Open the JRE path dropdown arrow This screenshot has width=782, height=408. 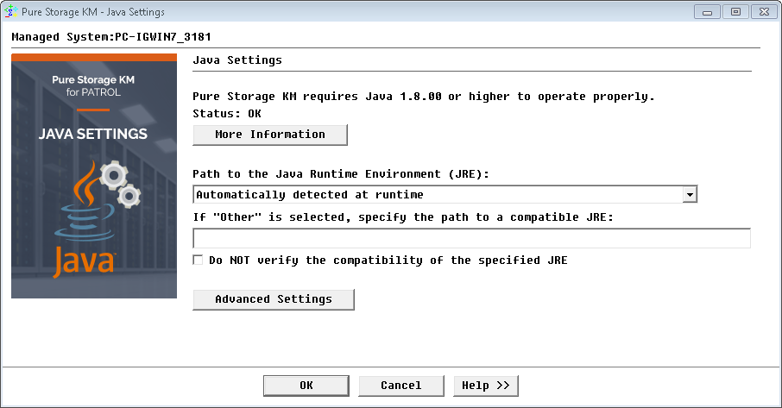pos(690,195)
